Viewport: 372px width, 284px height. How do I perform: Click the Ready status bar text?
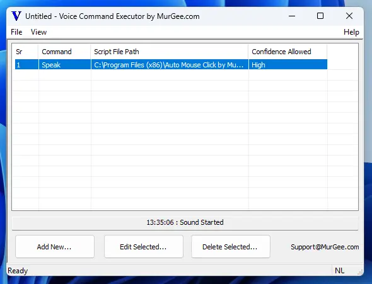click(18, 271)
